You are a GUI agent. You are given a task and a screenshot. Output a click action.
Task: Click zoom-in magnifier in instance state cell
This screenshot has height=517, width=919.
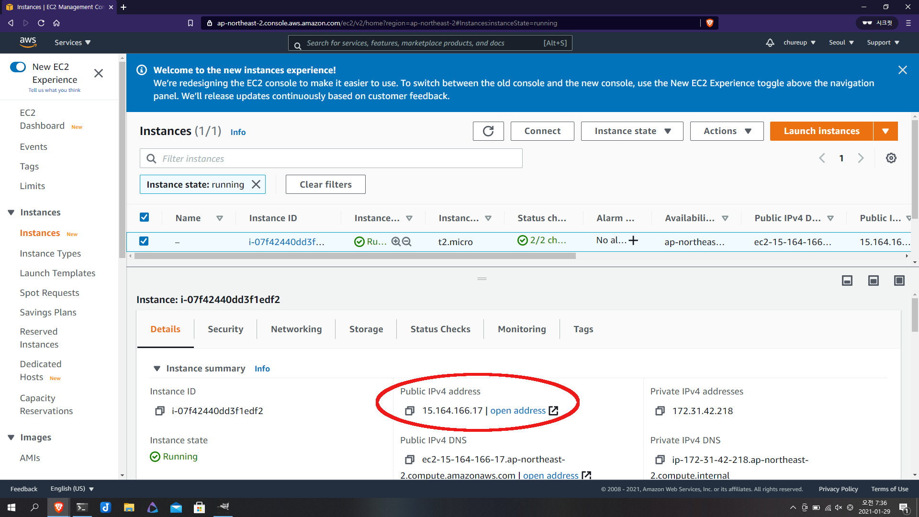(396, 242)
